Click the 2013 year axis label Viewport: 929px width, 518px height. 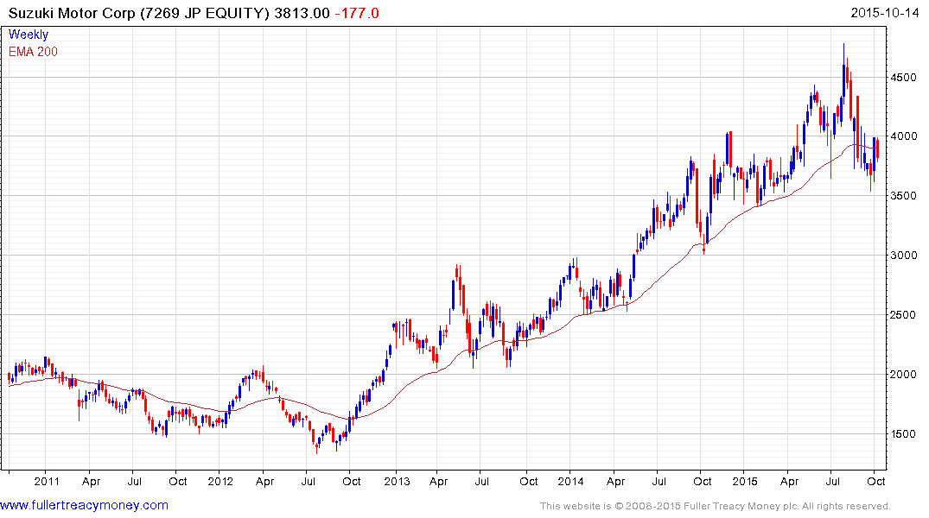pyautogui.click(x=397, y=481)
